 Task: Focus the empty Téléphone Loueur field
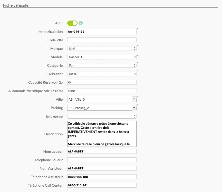point(102,160)
